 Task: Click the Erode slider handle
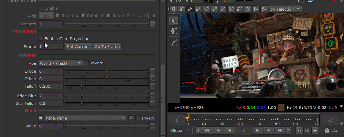coord(107,70)
